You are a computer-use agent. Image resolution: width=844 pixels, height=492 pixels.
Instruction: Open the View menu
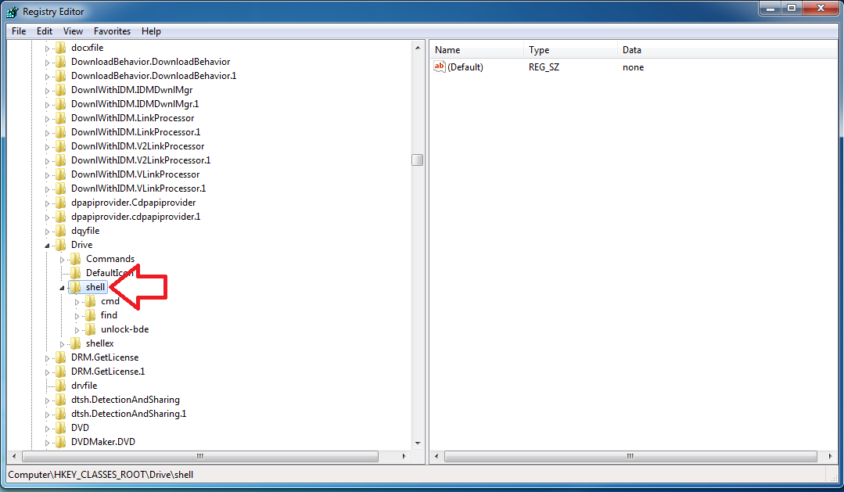[x=73, y=31]
